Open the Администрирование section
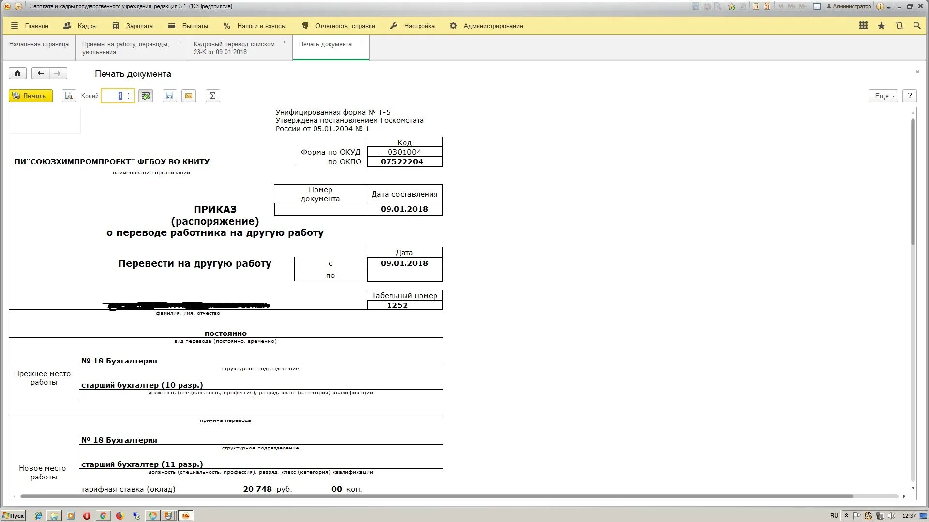The width and height of the screenshot is (929, 522). coord(486,26)
